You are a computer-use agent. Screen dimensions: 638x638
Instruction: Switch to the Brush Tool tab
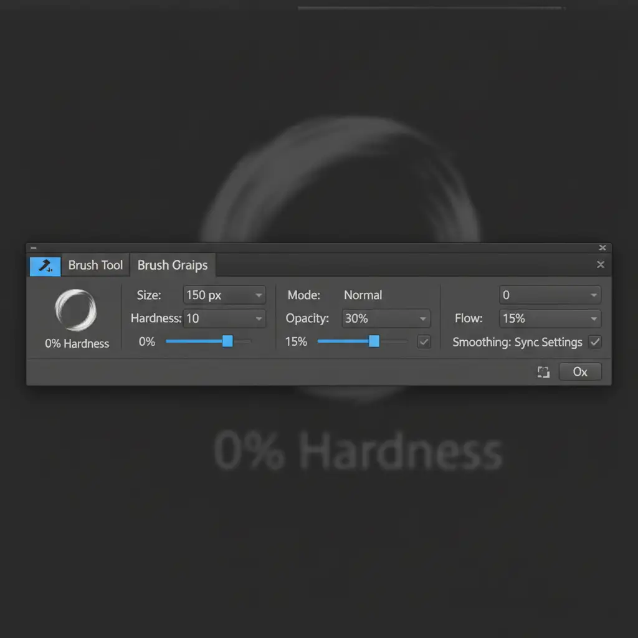pyautogui.click(x=95, y=265)
